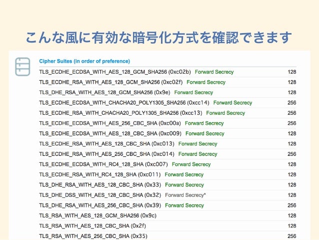Click the 128 bit value in 0x32 row
The height and width of the screenshot is (240, 319).
(x=292, y=195)
